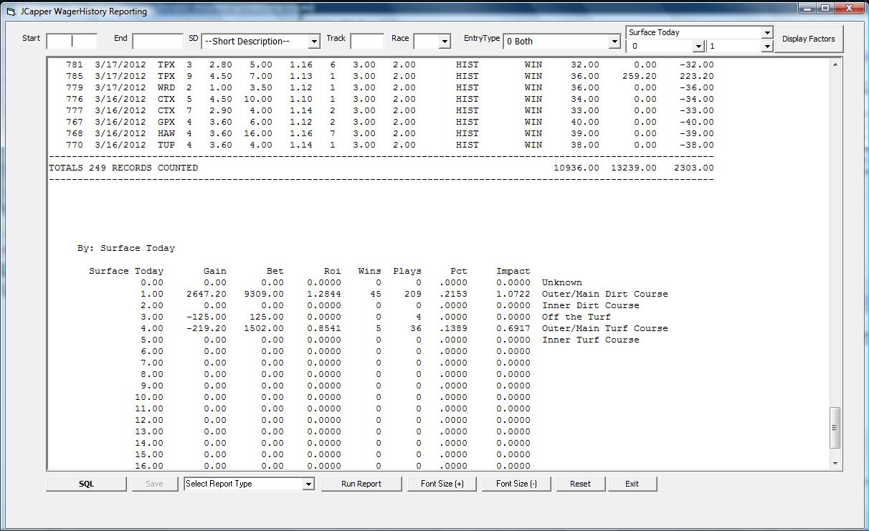Click the report vertical scrollbar thumb
869x531 pixels.
pos(835,428)
